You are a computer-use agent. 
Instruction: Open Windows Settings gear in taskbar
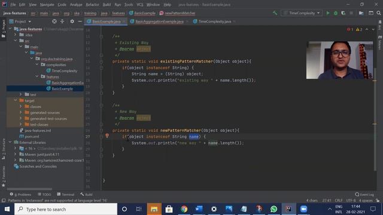(x=214, y=209)
